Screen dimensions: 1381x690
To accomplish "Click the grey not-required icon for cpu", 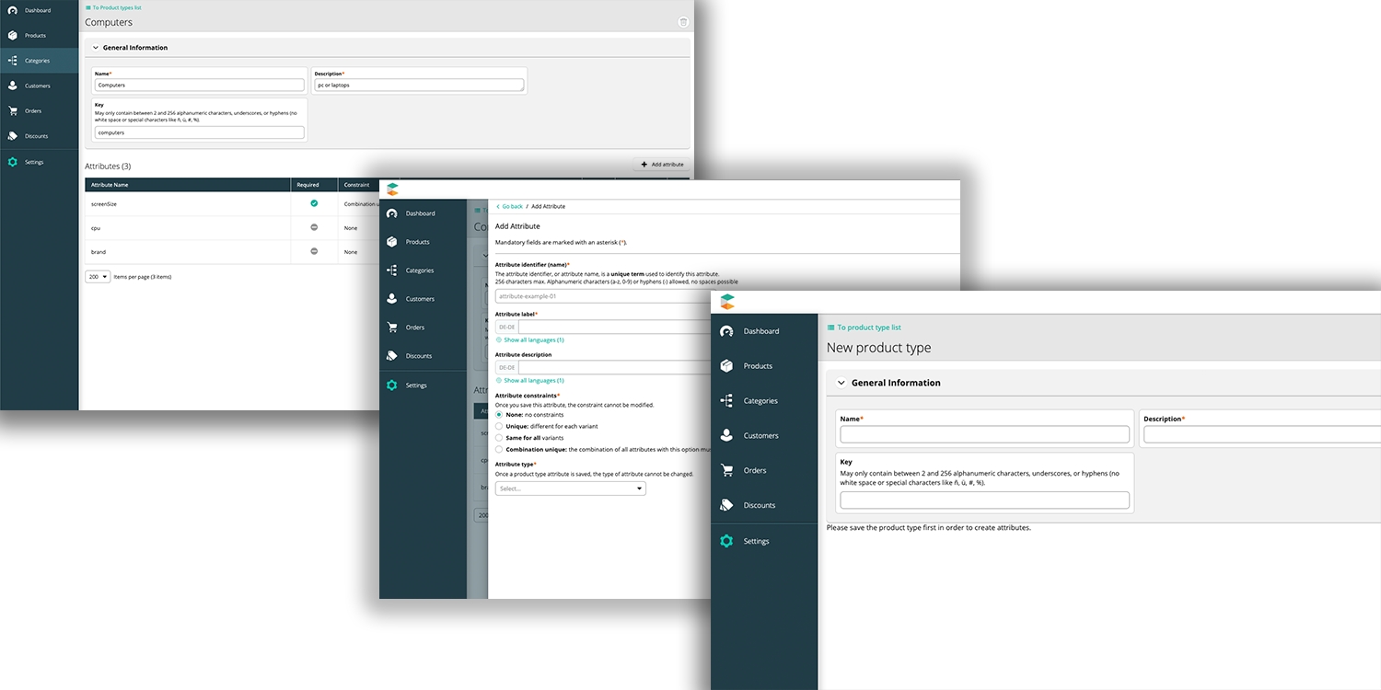I will [314, 227].
